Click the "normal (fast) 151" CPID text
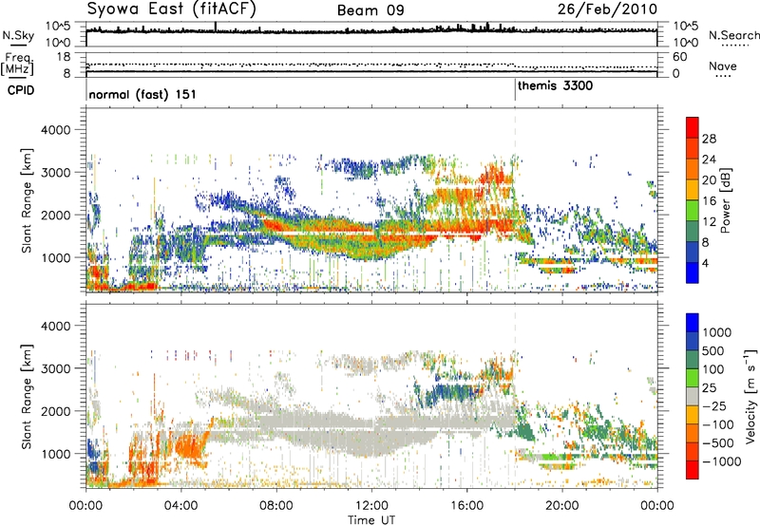 coord(142,94)
